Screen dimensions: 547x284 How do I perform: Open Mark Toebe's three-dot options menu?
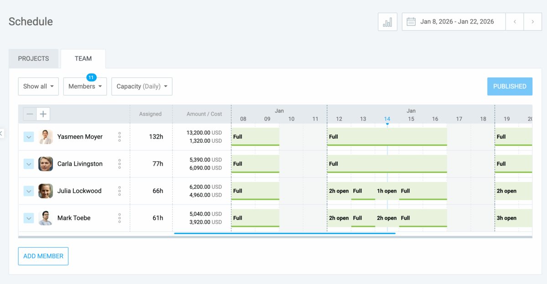120,218
